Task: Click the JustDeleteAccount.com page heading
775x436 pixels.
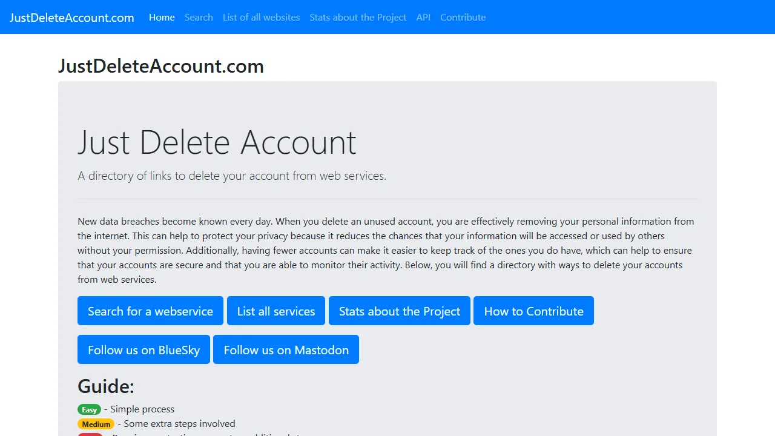Action: tap(160, 66)
